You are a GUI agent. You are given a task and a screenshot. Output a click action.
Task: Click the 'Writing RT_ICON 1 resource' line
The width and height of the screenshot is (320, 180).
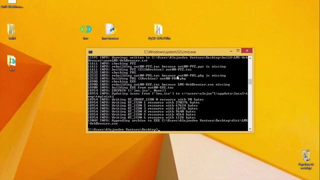(143, 102)
